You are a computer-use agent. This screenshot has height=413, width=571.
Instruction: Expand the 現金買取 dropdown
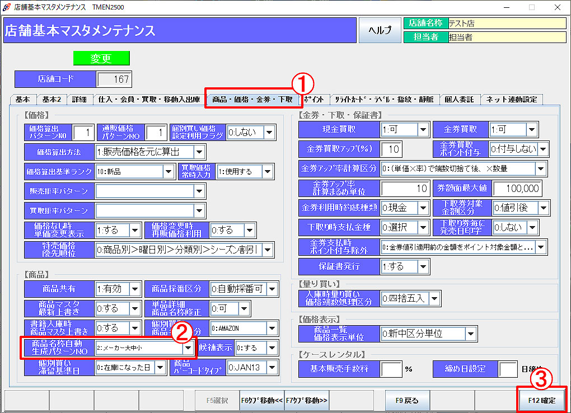coord(423,130)
